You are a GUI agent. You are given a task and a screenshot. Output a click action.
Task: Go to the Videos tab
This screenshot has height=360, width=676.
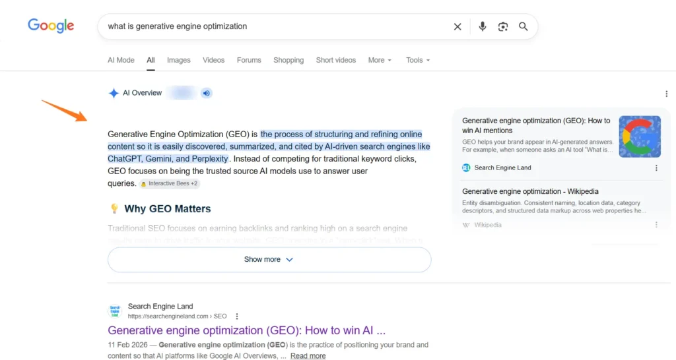tap(213, 60)
